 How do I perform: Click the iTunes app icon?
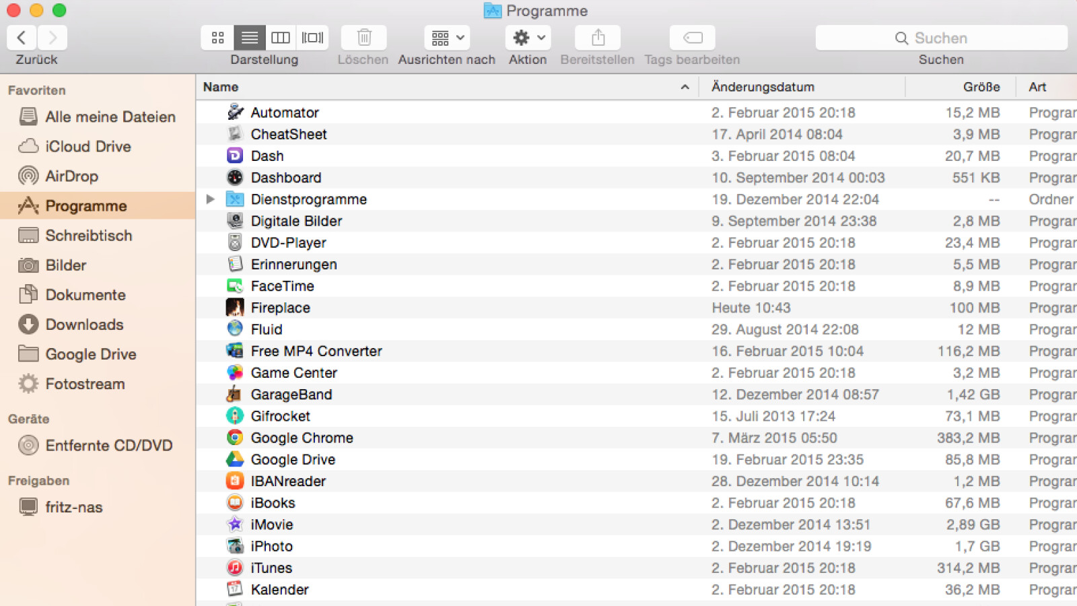[235, 568]
